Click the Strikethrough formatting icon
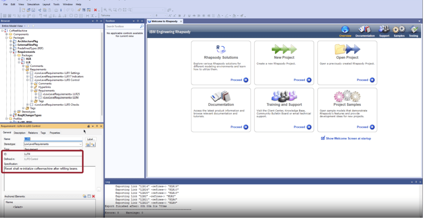The height and width of the screenshot is (219, 424). click(194, 16)
